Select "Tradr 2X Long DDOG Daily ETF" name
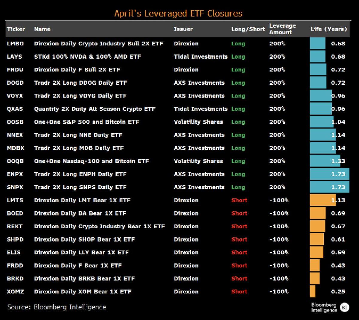359x320 pixels. [80, 83]
